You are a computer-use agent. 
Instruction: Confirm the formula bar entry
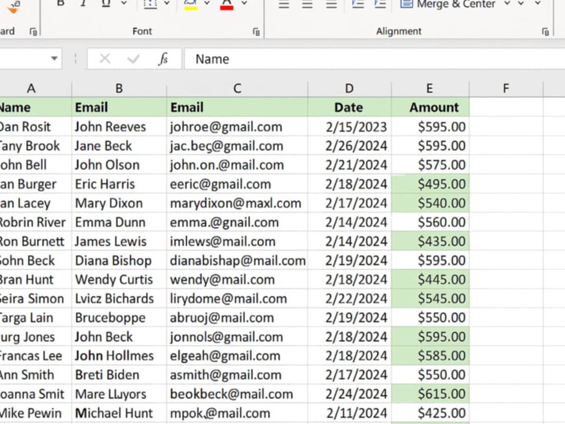133,58
